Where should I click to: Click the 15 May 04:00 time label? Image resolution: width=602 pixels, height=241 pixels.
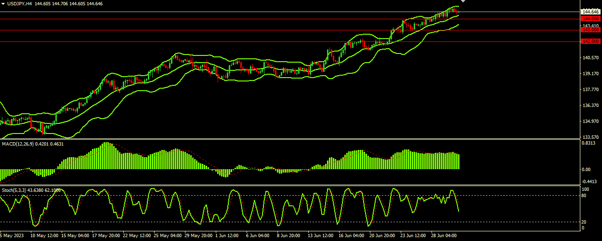point(74,236)
